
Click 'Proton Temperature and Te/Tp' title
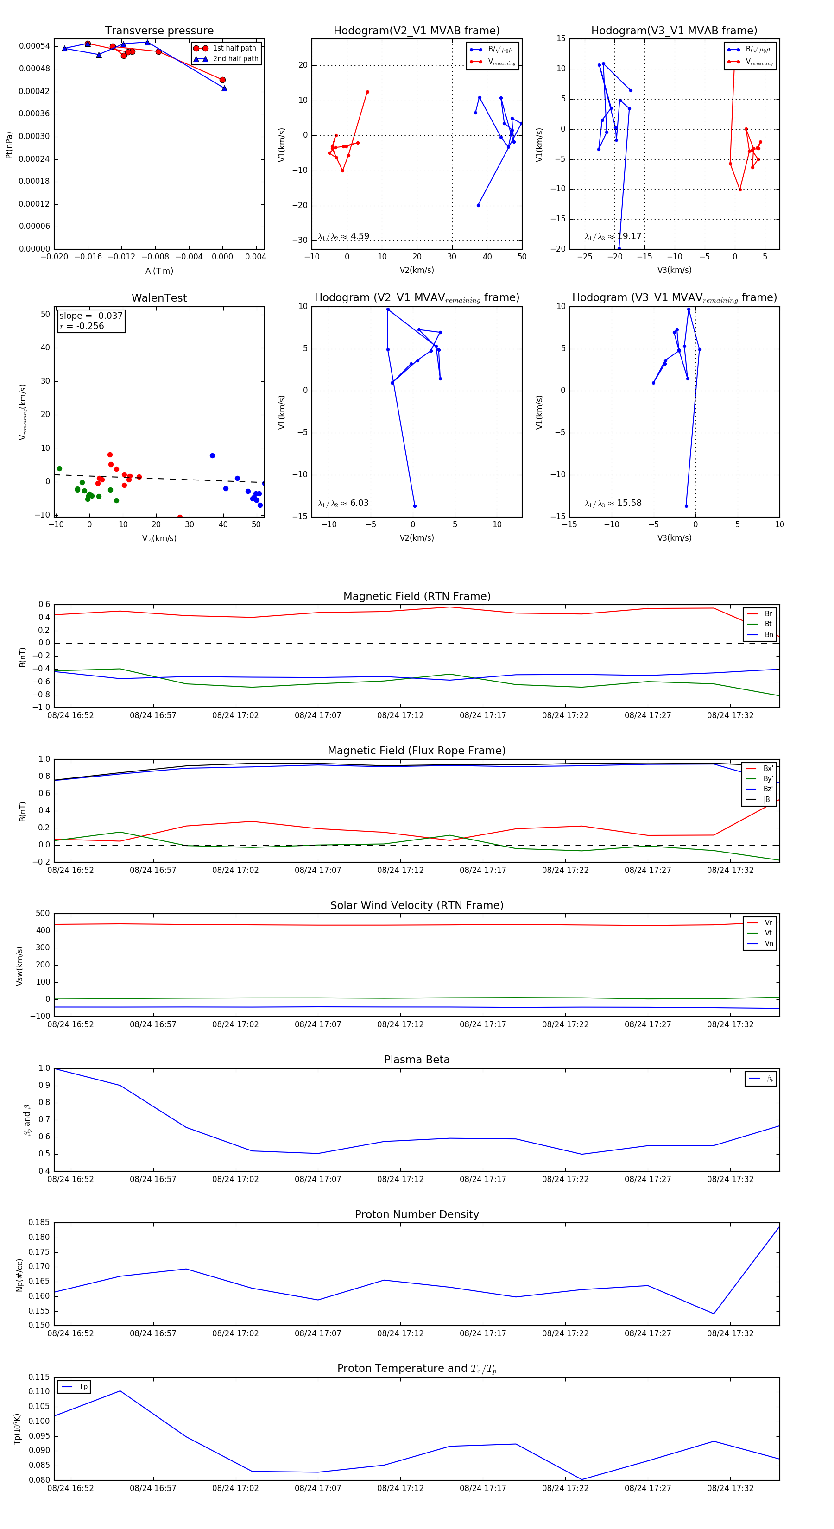point(417,1368)
